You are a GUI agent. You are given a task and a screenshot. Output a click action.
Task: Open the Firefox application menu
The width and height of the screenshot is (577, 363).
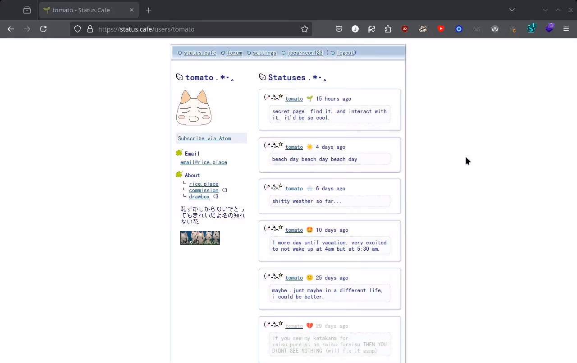pyautogui.click(x=566, y=29)
